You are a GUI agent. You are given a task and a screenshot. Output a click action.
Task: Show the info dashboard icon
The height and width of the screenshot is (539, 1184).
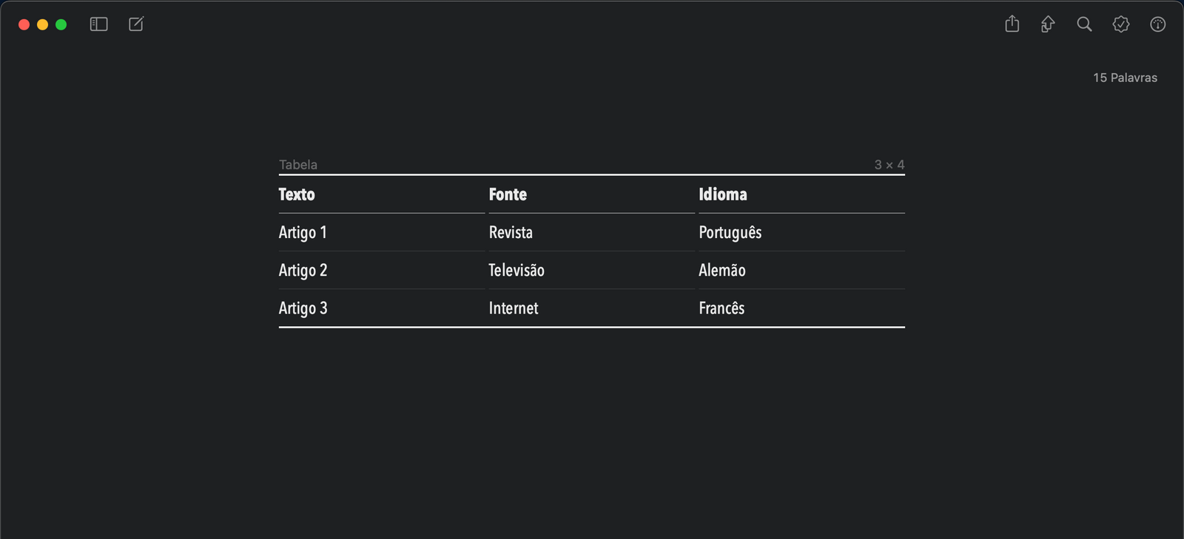point(1158,24)
